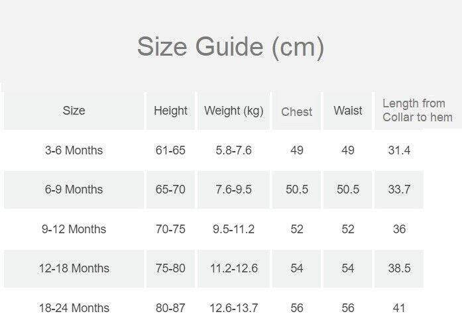The height and width of the screenshot is (328, 462).
Task: Select the length value 38.5
Action: click(x=399, y=268)
